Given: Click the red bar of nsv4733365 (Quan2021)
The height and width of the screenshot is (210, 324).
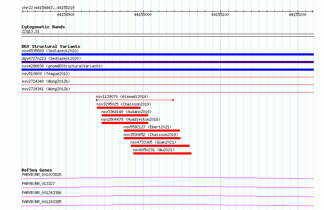Looking at the screenshot, I should (x=160, y=146).
